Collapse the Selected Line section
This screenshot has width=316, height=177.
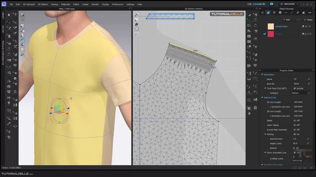(262, 97)
